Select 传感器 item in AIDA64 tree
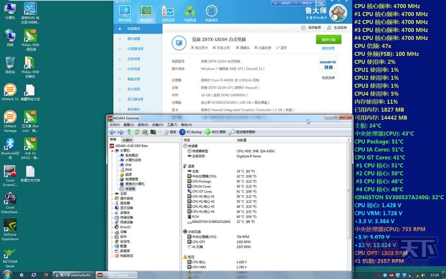Screen dimensions: 446x279 pyautogui.click(x=128, y=189)
